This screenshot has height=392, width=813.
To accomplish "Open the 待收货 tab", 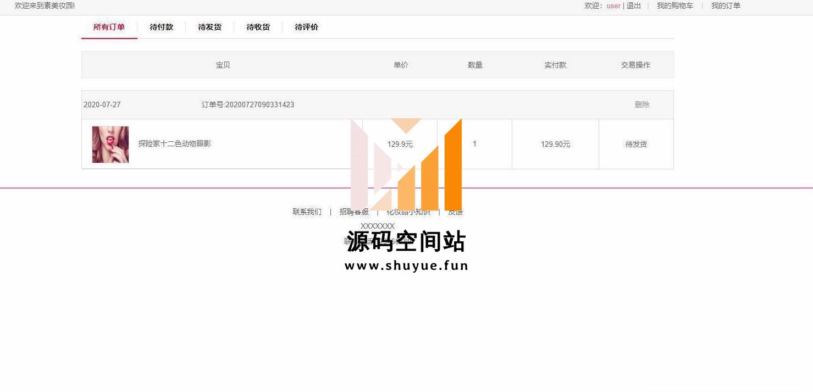I will (x=258, y=27).
